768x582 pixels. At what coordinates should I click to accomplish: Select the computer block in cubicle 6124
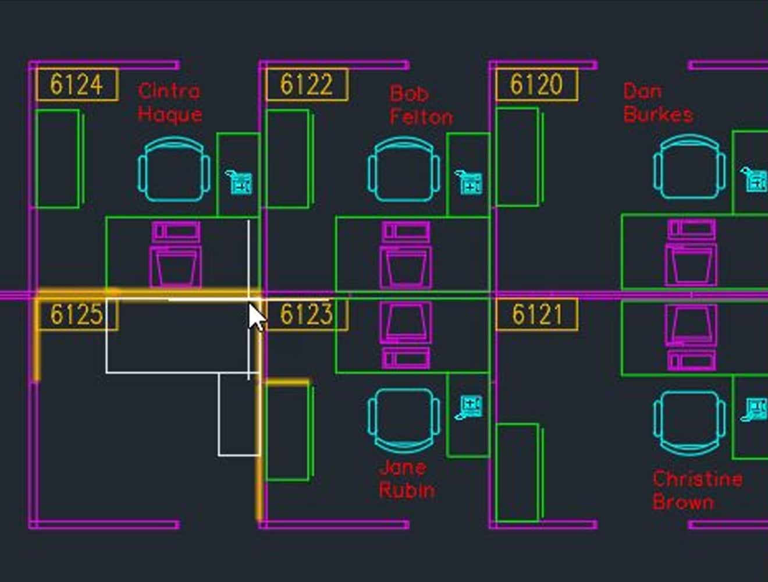click(x=176, y=254)
